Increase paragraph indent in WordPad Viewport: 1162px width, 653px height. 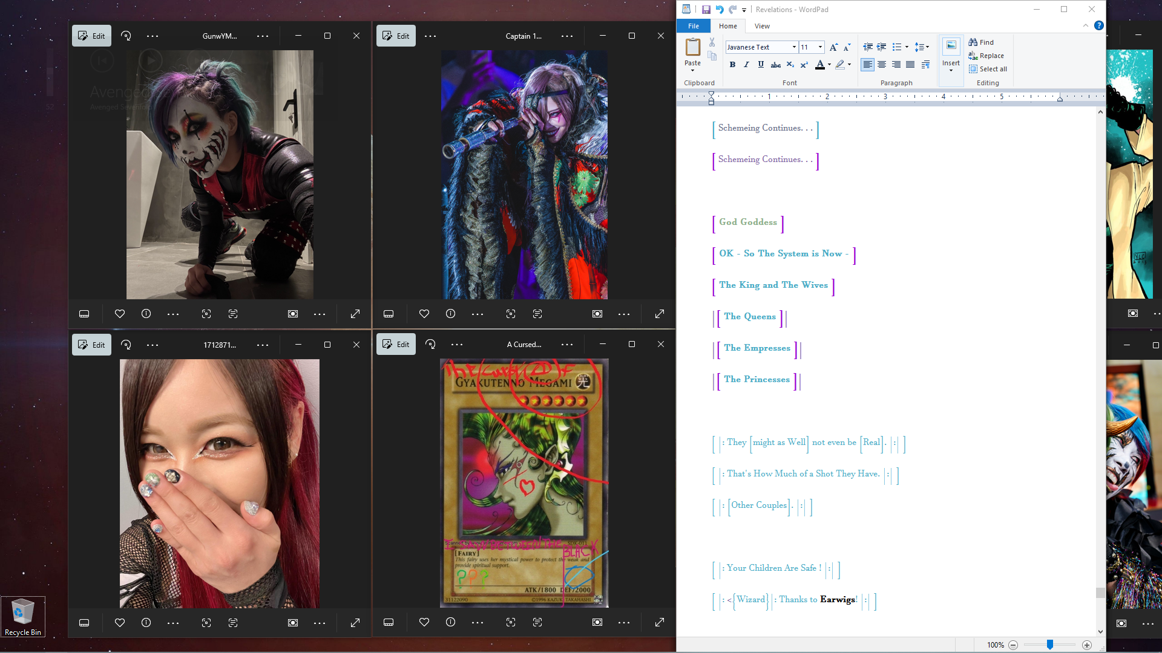[882, 47]
